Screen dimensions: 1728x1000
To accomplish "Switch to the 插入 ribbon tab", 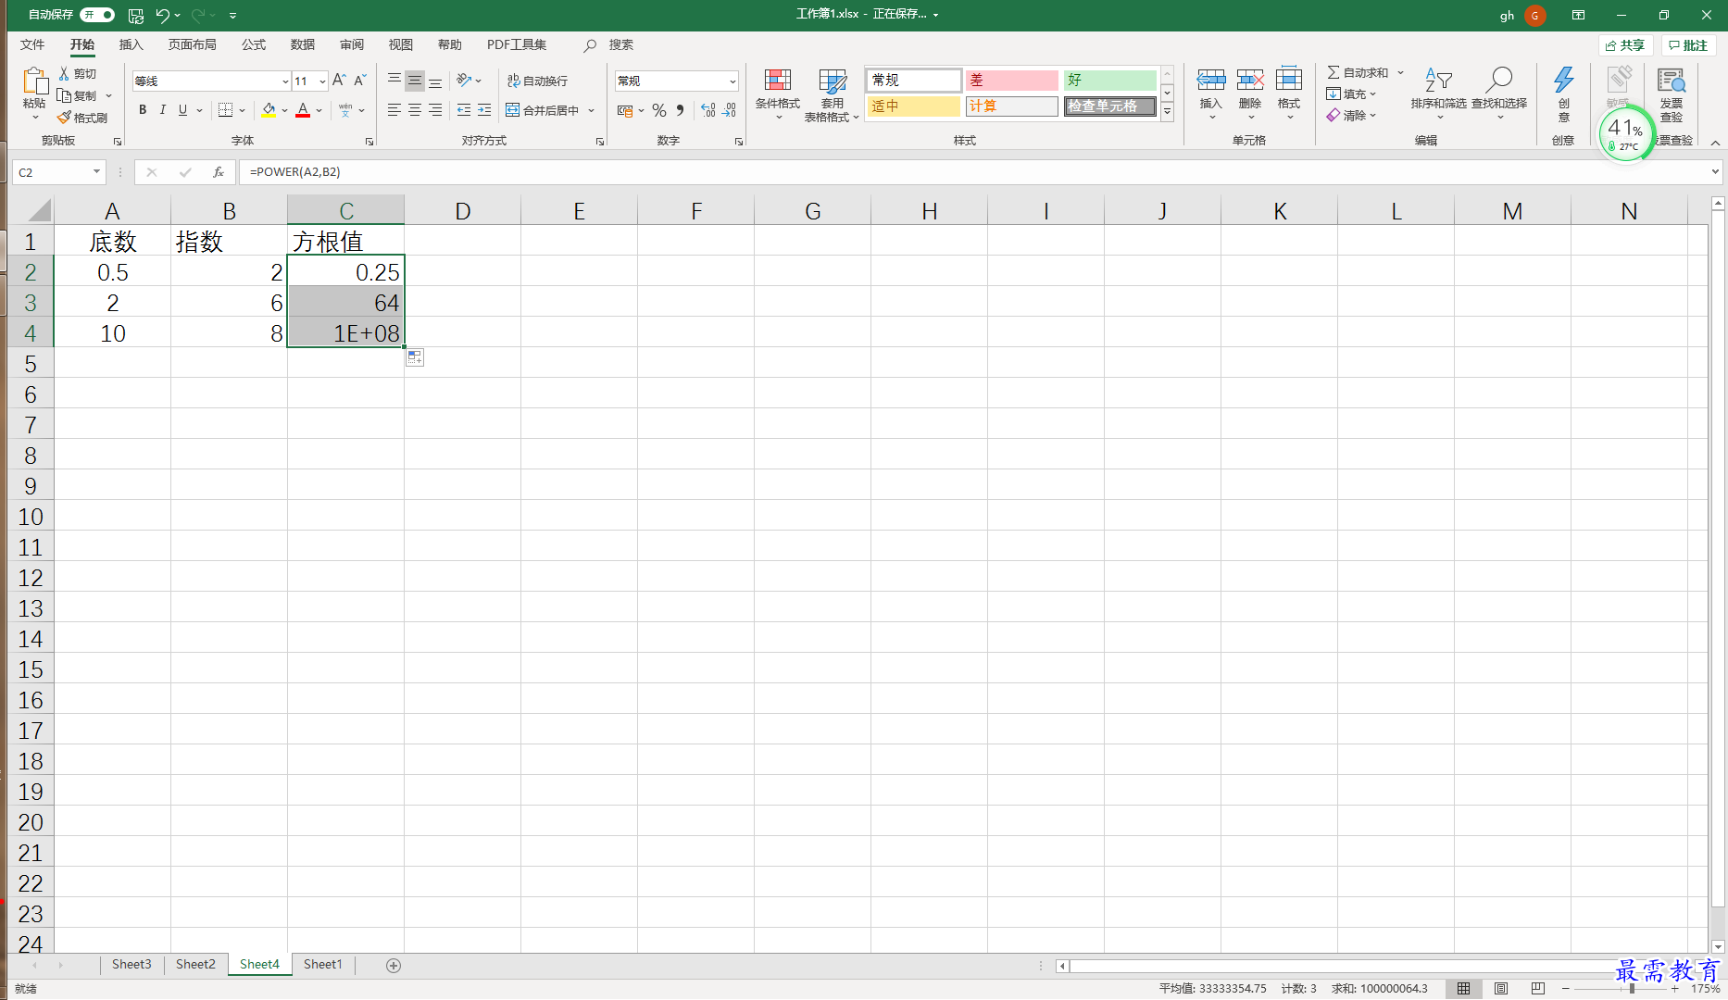I will coord(131,44).
